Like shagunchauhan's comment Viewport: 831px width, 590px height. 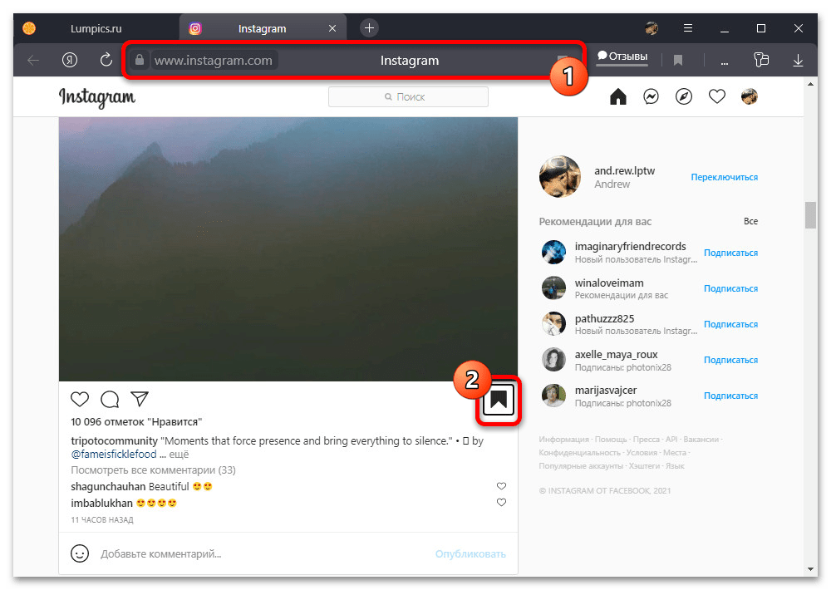click(501, 486)
